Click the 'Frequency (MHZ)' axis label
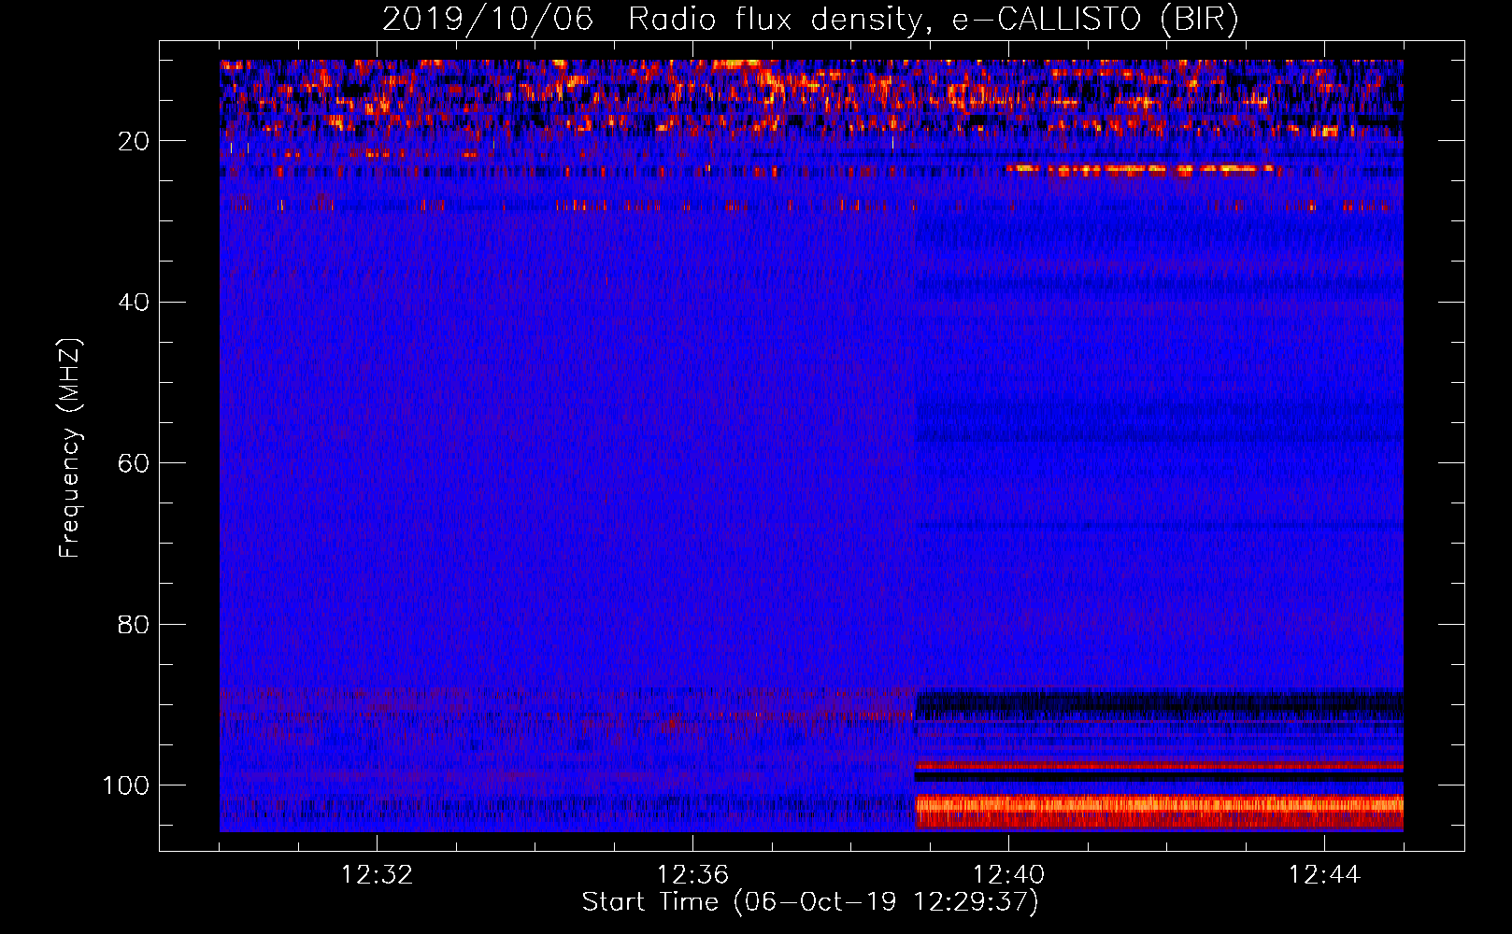The height and width of the screenshot is (934, 1512). pyautogui.click(x=70, y=448)
